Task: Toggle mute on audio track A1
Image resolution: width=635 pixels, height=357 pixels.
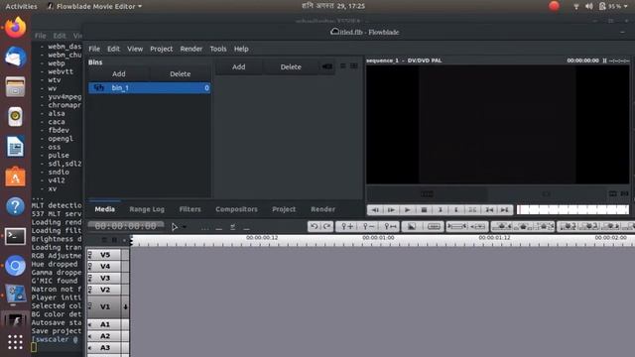Action: pyautogui.click(x=90, y=324)
